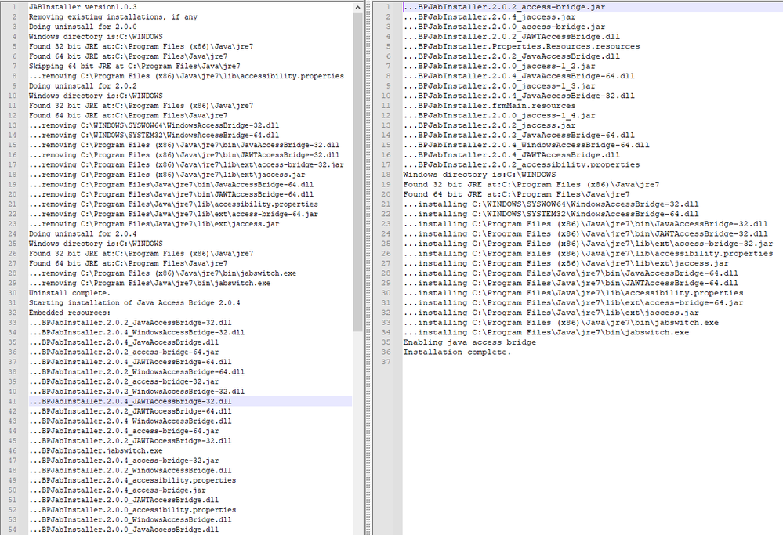
Task: Click '...BPJabInstaller.2.0.4_JAWTAccessBridge-64.dll' line
Action: click(x=130, y=362)
